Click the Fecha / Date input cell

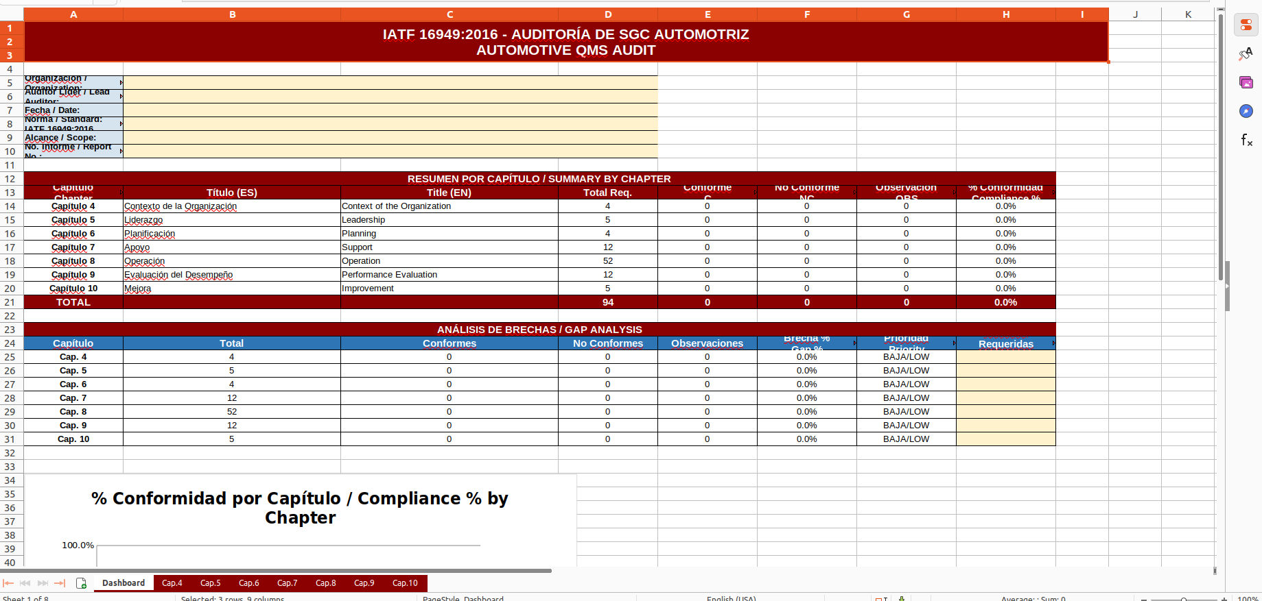390,110
